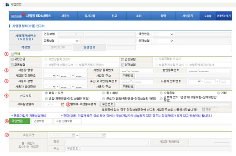Image resolution: width=236 pixels, height=156 pixels.
Task: Click 우편번호 button for 탈퇴후 우편물수령지
Action: [107, 104]
